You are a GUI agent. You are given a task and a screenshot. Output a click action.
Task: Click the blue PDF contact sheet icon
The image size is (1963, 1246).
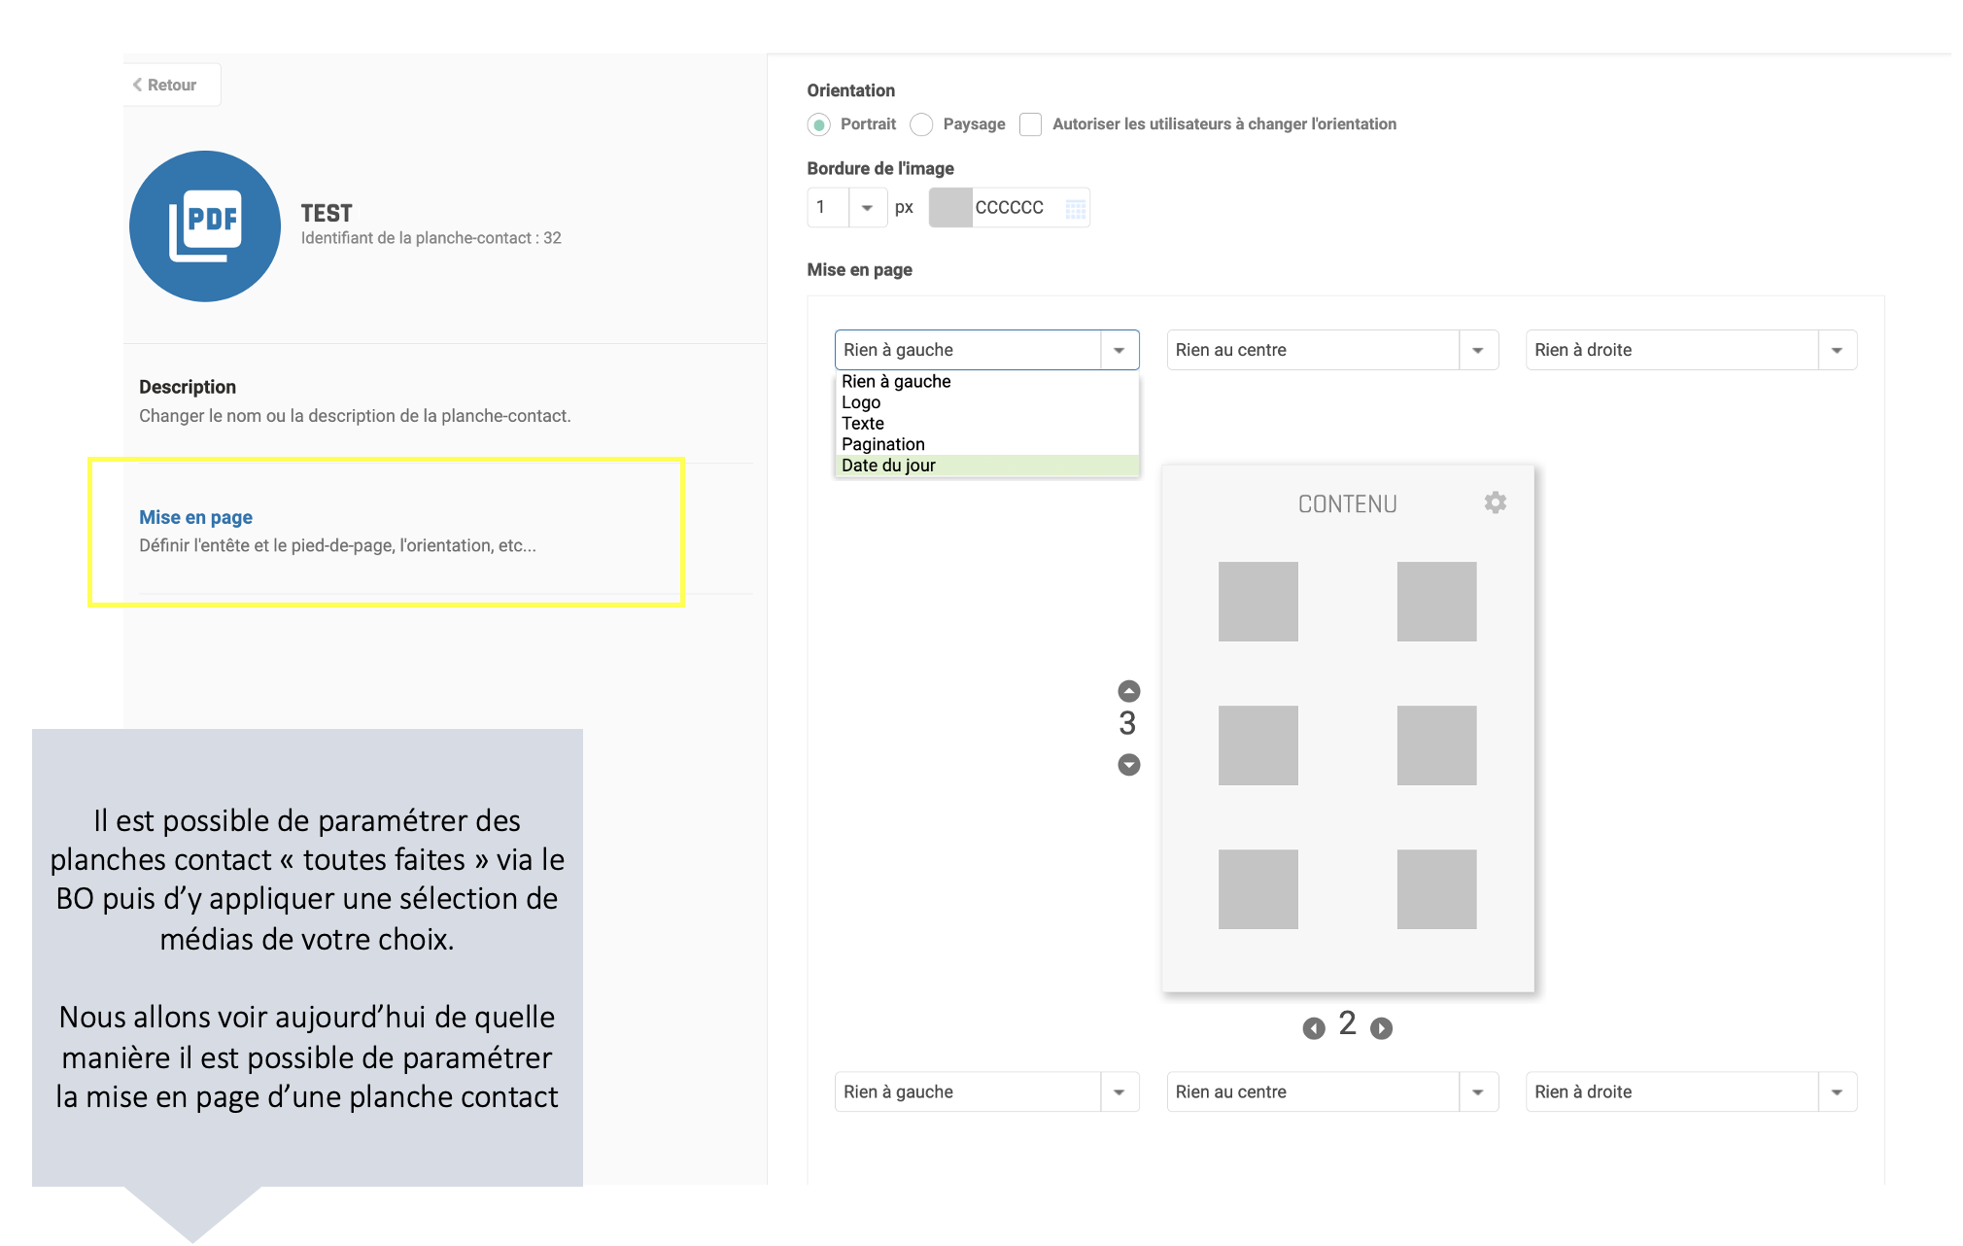pos(205,225)
